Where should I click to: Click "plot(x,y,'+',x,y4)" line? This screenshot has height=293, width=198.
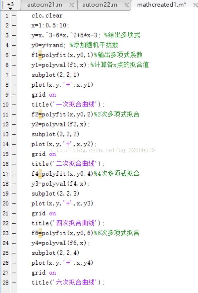pyautogui.click(x=62, y=263)
